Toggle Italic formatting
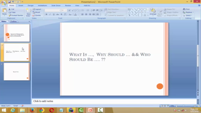Viewport: 201px width, 113px height. [x=50, y=14]
